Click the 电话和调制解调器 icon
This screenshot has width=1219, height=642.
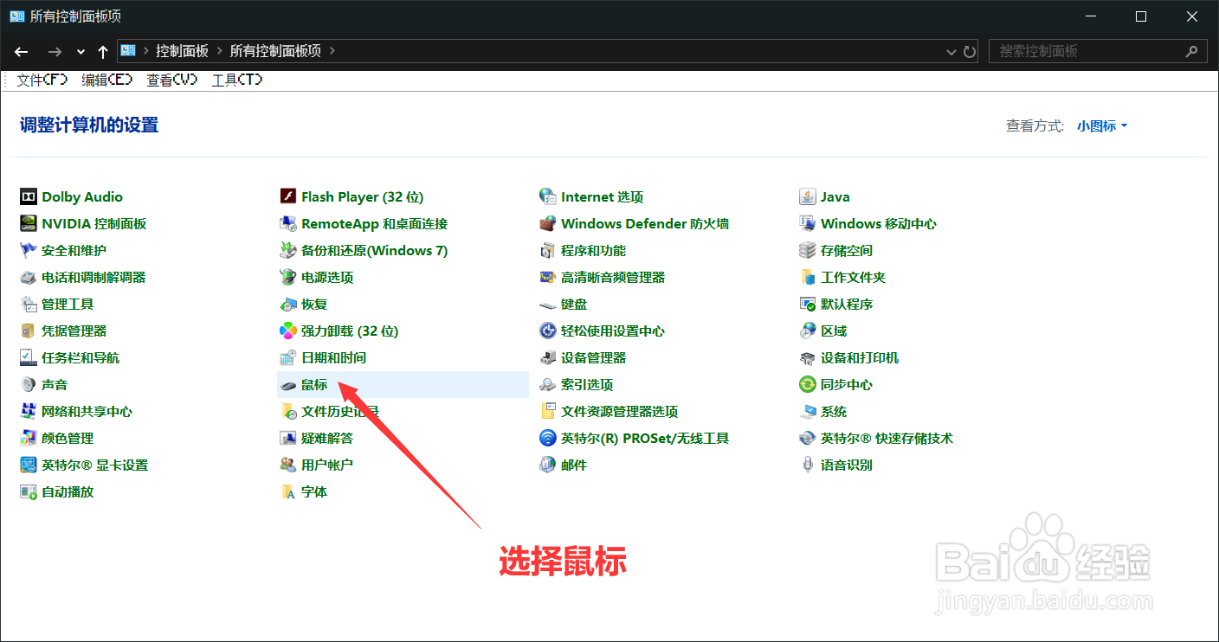tap(29, 277)
